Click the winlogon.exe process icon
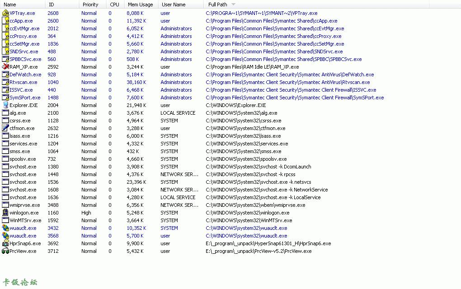Screen dimensions: 461x289 [5, 212]
